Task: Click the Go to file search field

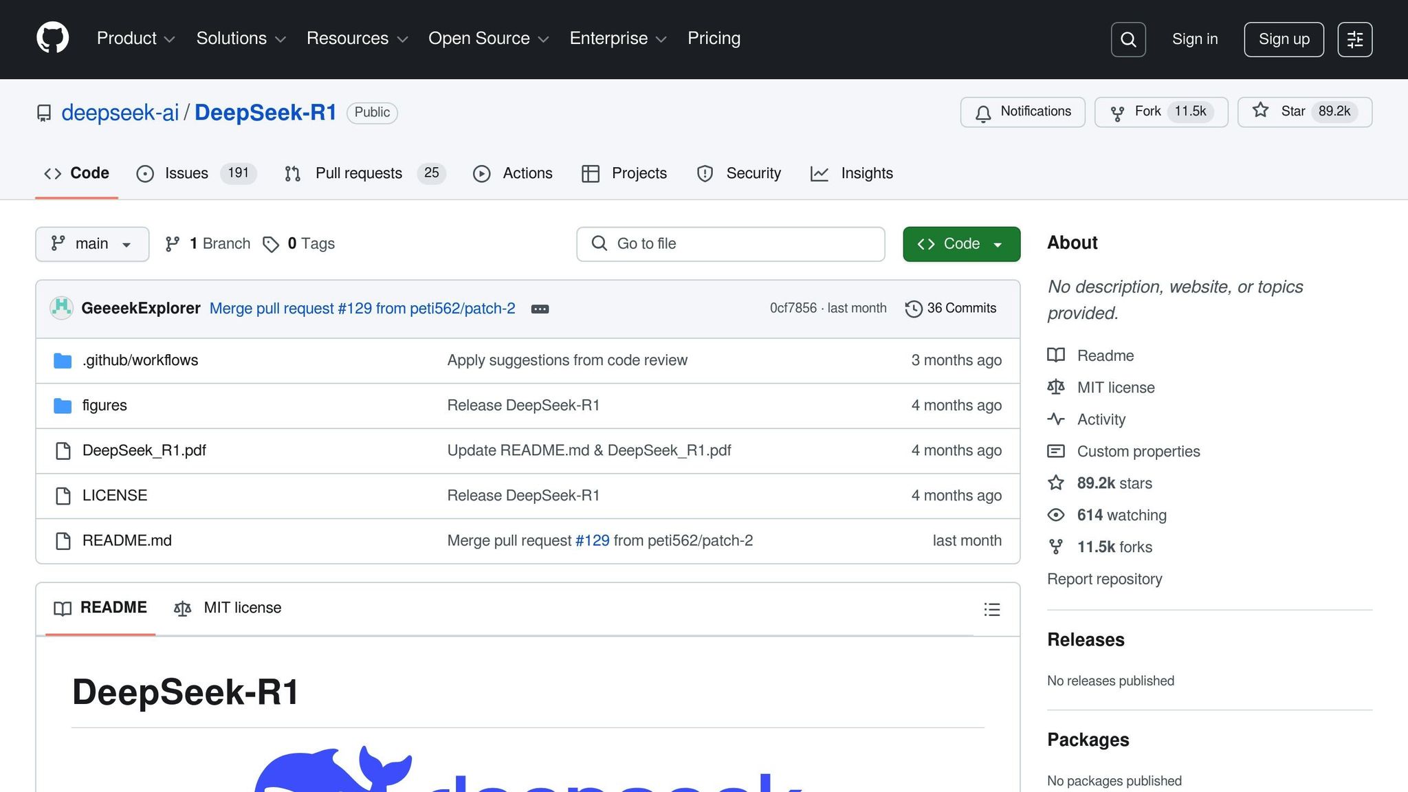Action: click(x=730, y=244)
